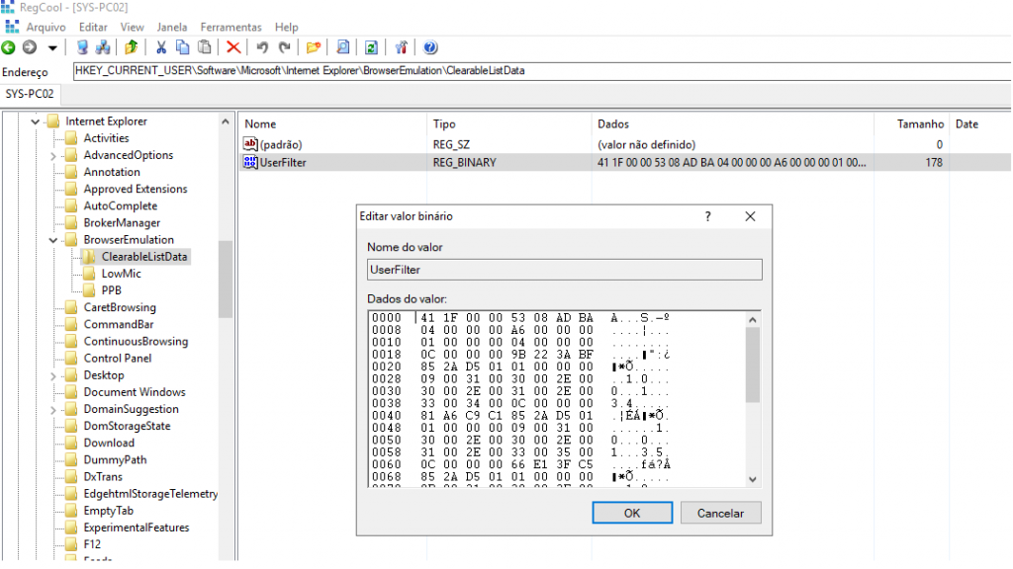Click the Paste clipboard icon

pos(204,47)
